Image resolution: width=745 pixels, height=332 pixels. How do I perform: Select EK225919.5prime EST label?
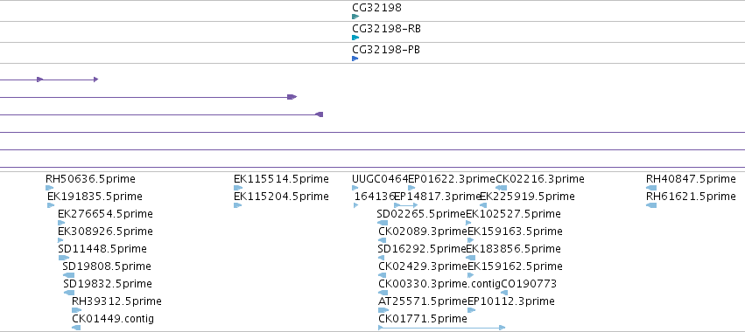pyautogui.click(x=527, y=197)
